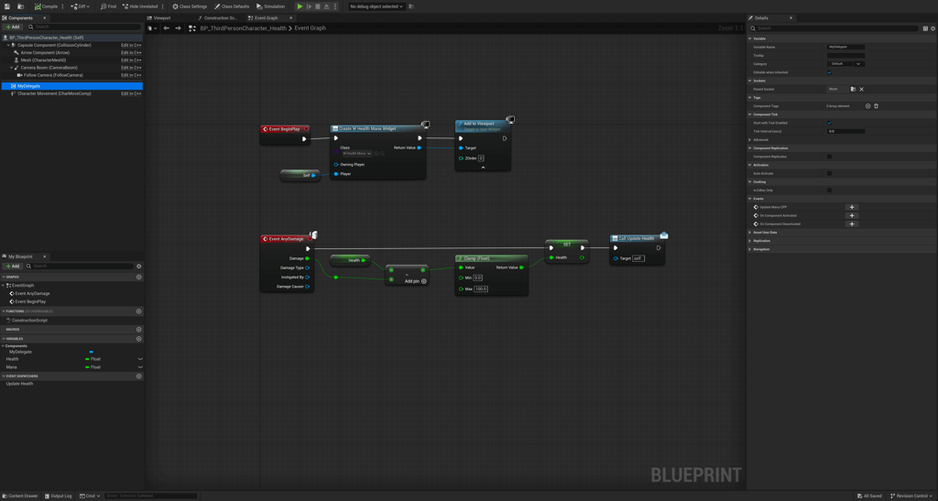The height and width of the screenshot is (501, 938).
Task: Navigate back in graph history
Action: pos(167,28)
